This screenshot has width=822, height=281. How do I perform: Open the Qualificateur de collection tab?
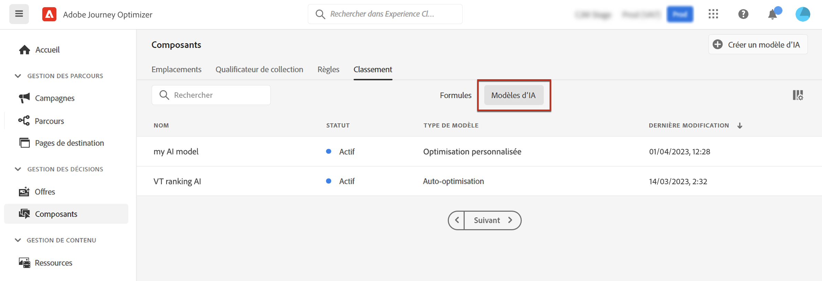coord(259,69)
